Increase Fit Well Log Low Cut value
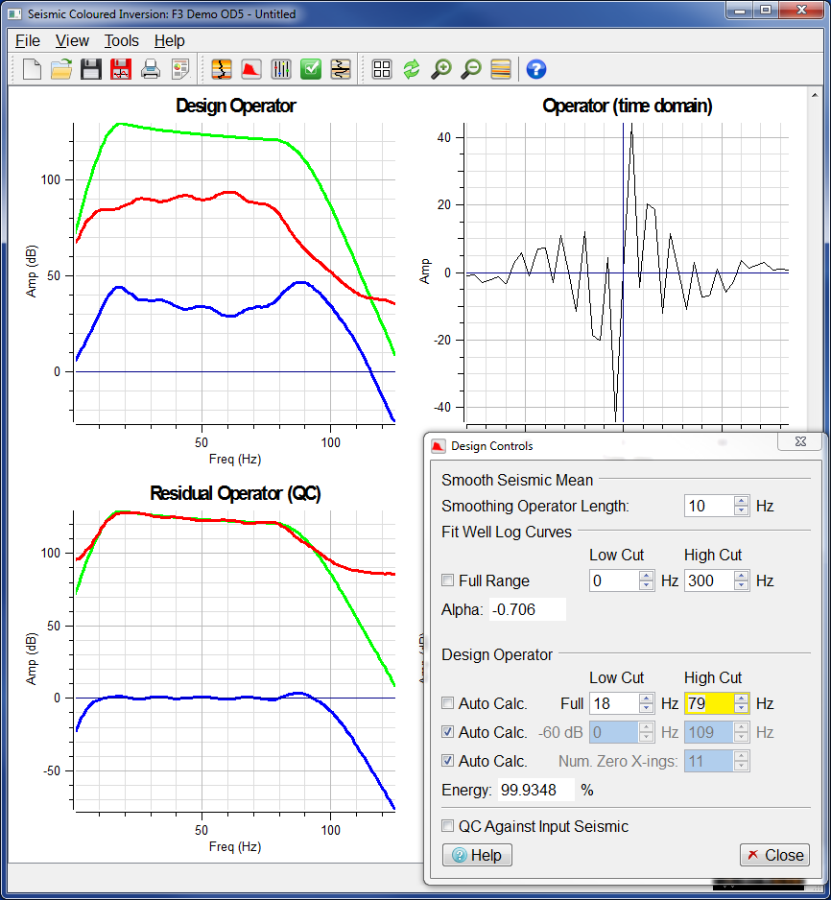Viewport: 831px width, 900px height. click(x=646, y=575)
